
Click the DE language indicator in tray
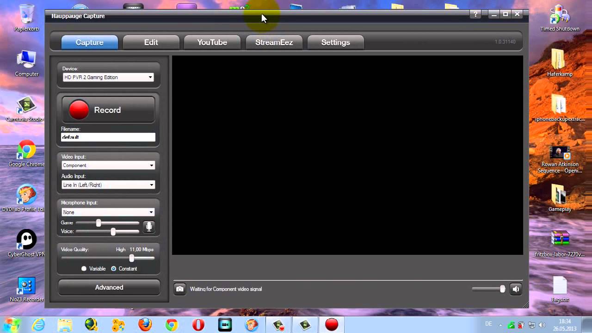(x=488, y=324)
